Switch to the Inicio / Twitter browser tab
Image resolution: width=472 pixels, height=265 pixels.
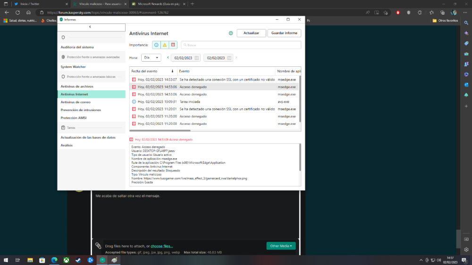tap(40, 4)
